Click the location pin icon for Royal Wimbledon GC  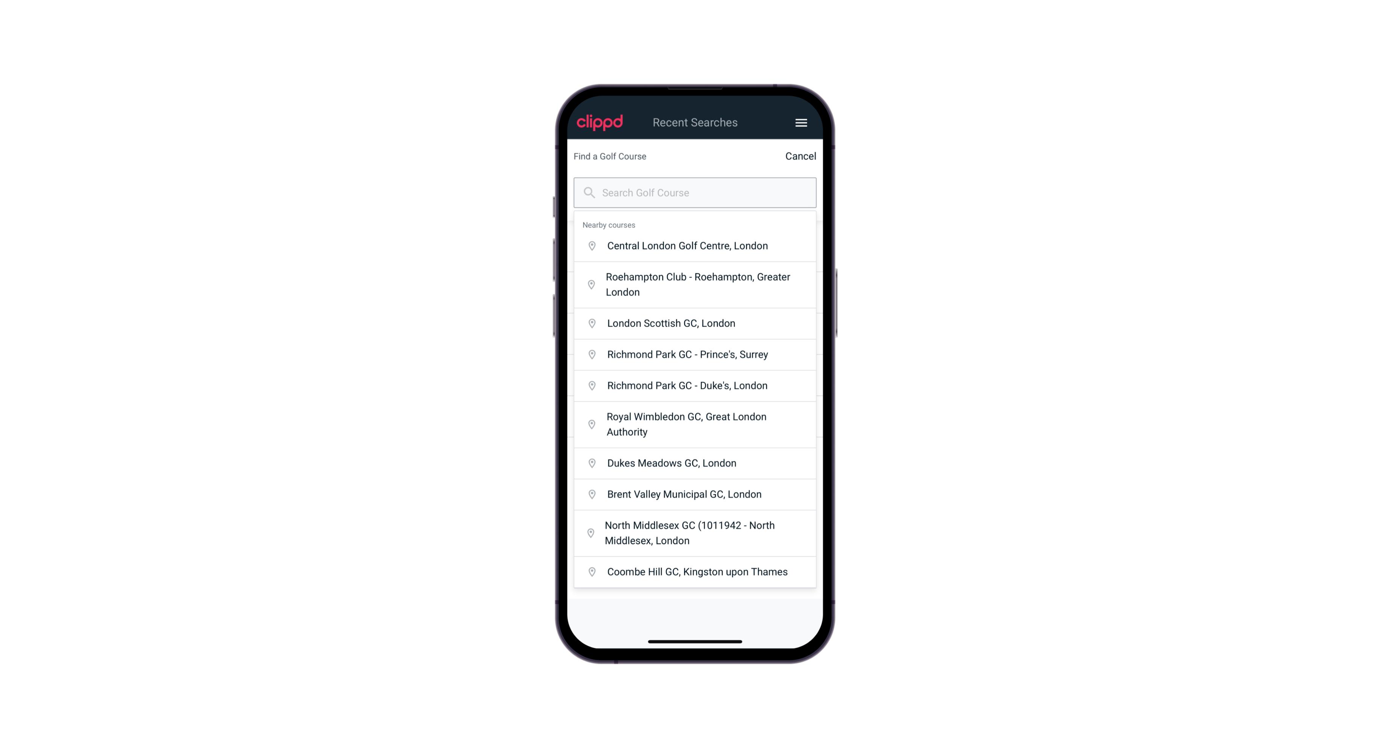[590, 424]
